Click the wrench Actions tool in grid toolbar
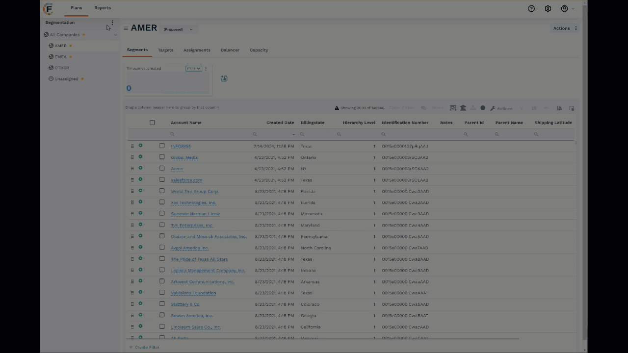Image resolution: width=628 pixels, height=353 pixels. coord(501,108)
